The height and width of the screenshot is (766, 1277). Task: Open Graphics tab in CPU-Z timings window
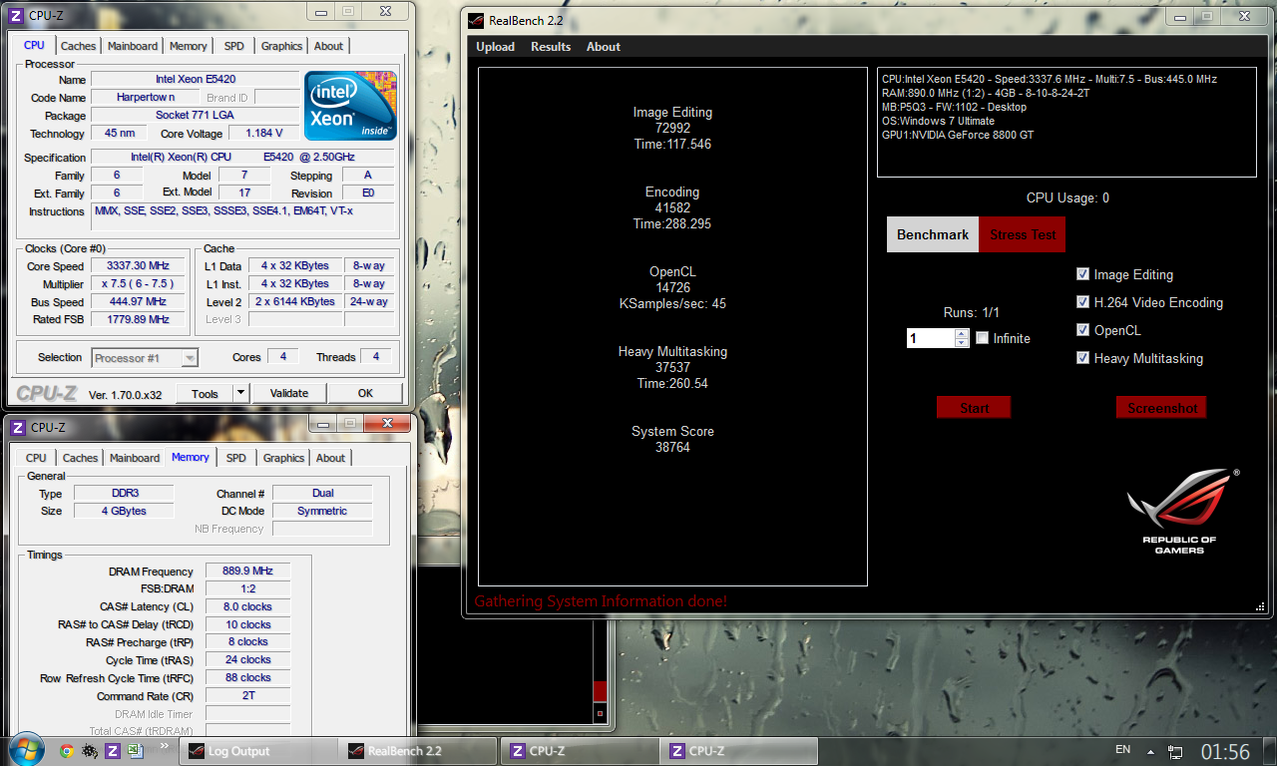coord(284,458)
